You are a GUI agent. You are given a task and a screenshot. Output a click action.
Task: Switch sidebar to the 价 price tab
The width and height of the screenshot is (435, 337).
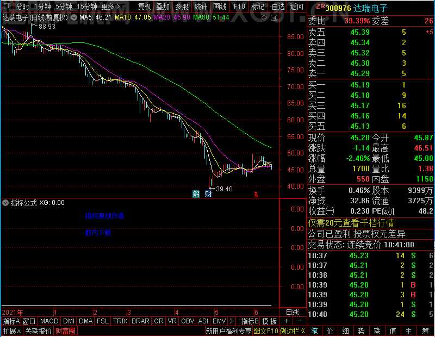click(330, 331)
